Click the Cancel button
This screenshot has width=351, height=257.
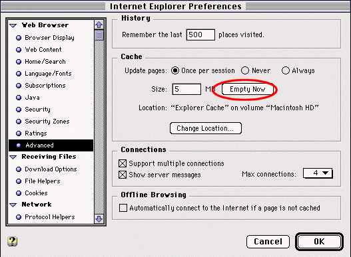click(x=268, y=242)
